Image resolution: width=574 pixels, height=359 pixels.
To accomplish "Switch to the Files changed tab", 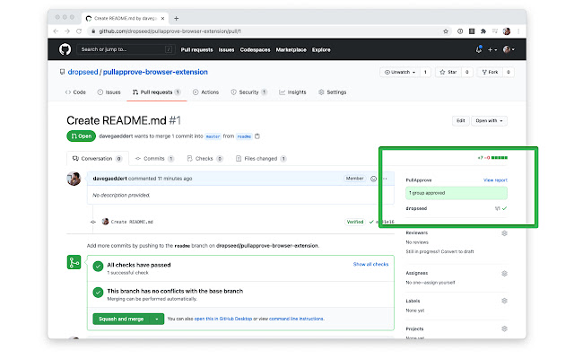I will click(256, 158).
